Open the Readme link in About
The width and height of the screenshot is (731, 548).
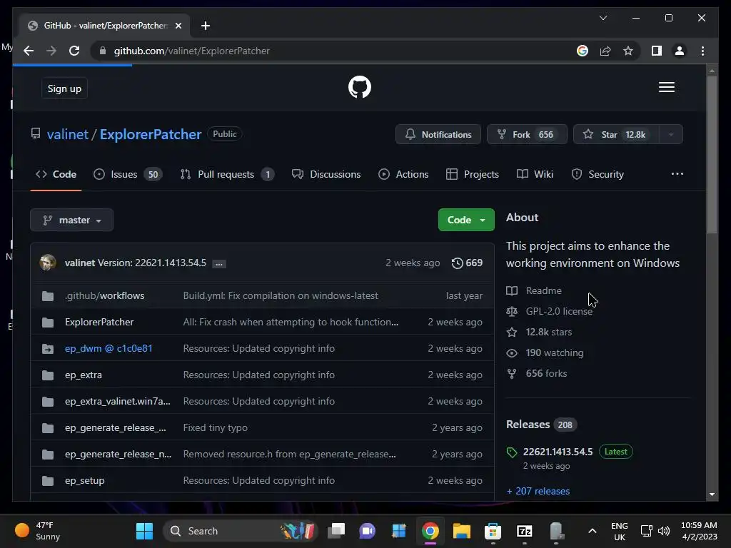(x=534, y=291)
